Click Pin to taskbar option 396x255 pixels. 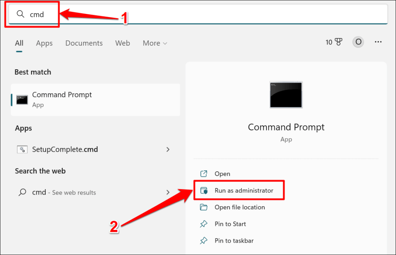pos(234,241)
